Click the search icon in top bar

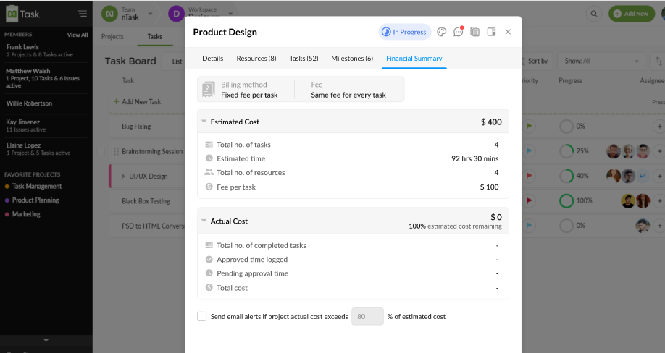point(594,14)
